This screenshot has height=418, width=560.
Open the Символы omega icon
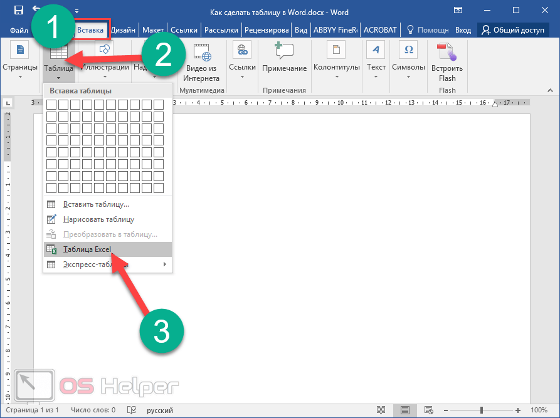(x=409, y=50)
